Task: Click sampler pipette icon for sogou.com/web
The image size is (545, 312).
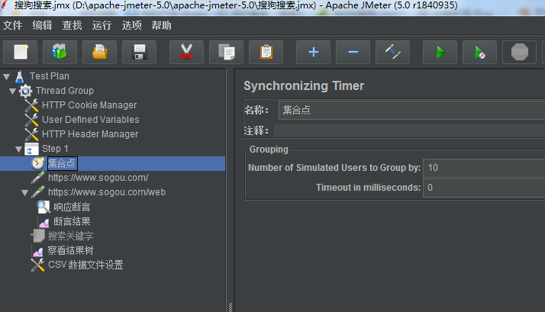Action: [37, 192]
